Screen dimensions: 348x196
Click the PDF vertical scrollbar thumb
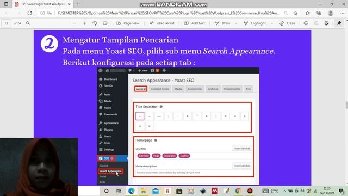tap(347, 105)
